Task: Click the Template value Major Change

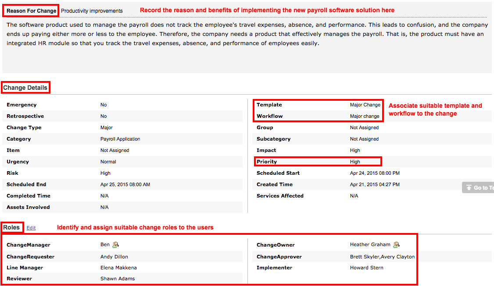Action: (x=365, y=105)
